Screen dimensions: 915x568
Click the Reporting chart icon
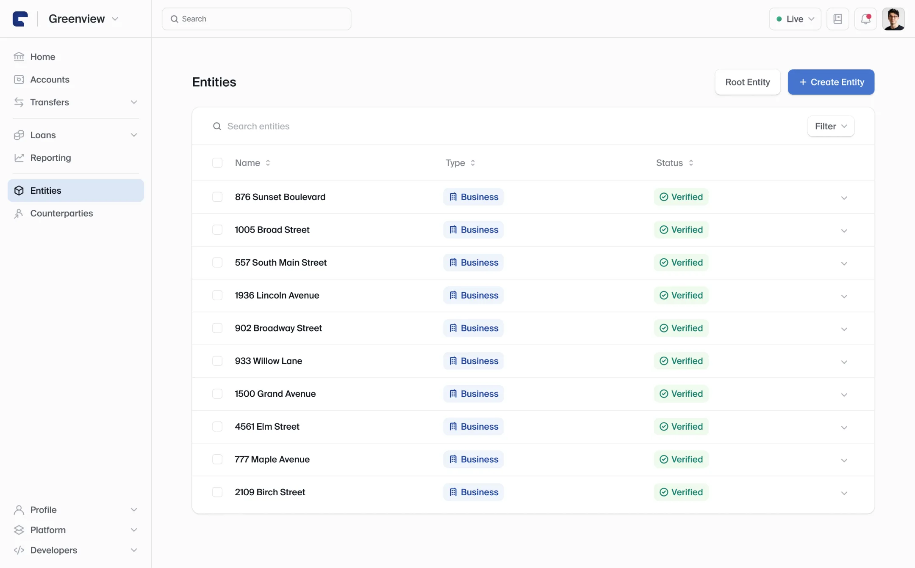(x=19, y=158)
